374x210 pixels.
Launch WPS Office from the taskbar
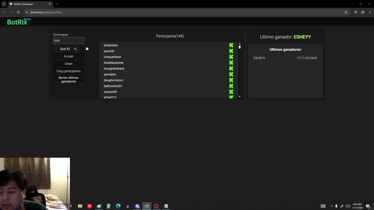pos(89,206)
